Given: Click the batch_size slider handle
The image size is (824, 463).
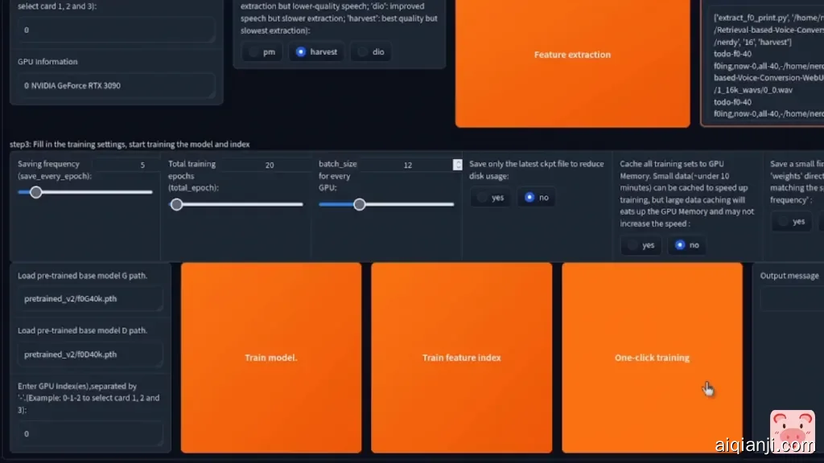Looking at the screenshot, I should click(359, 203).
